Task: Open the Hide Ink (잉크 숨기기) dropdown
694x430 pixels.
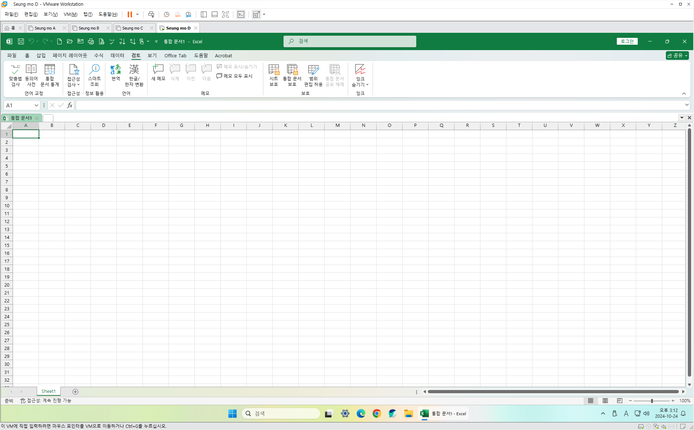Action: click(x=360, y=75)
